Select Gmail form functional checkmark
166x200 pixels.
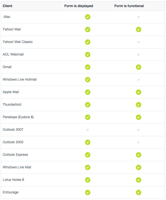[138, 67]
